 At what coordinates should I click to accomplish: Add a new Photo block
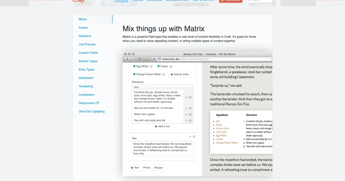click(x=147, y=167)
